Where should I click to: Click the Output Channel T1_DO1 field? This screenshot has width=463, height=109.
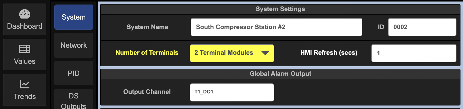232,92
